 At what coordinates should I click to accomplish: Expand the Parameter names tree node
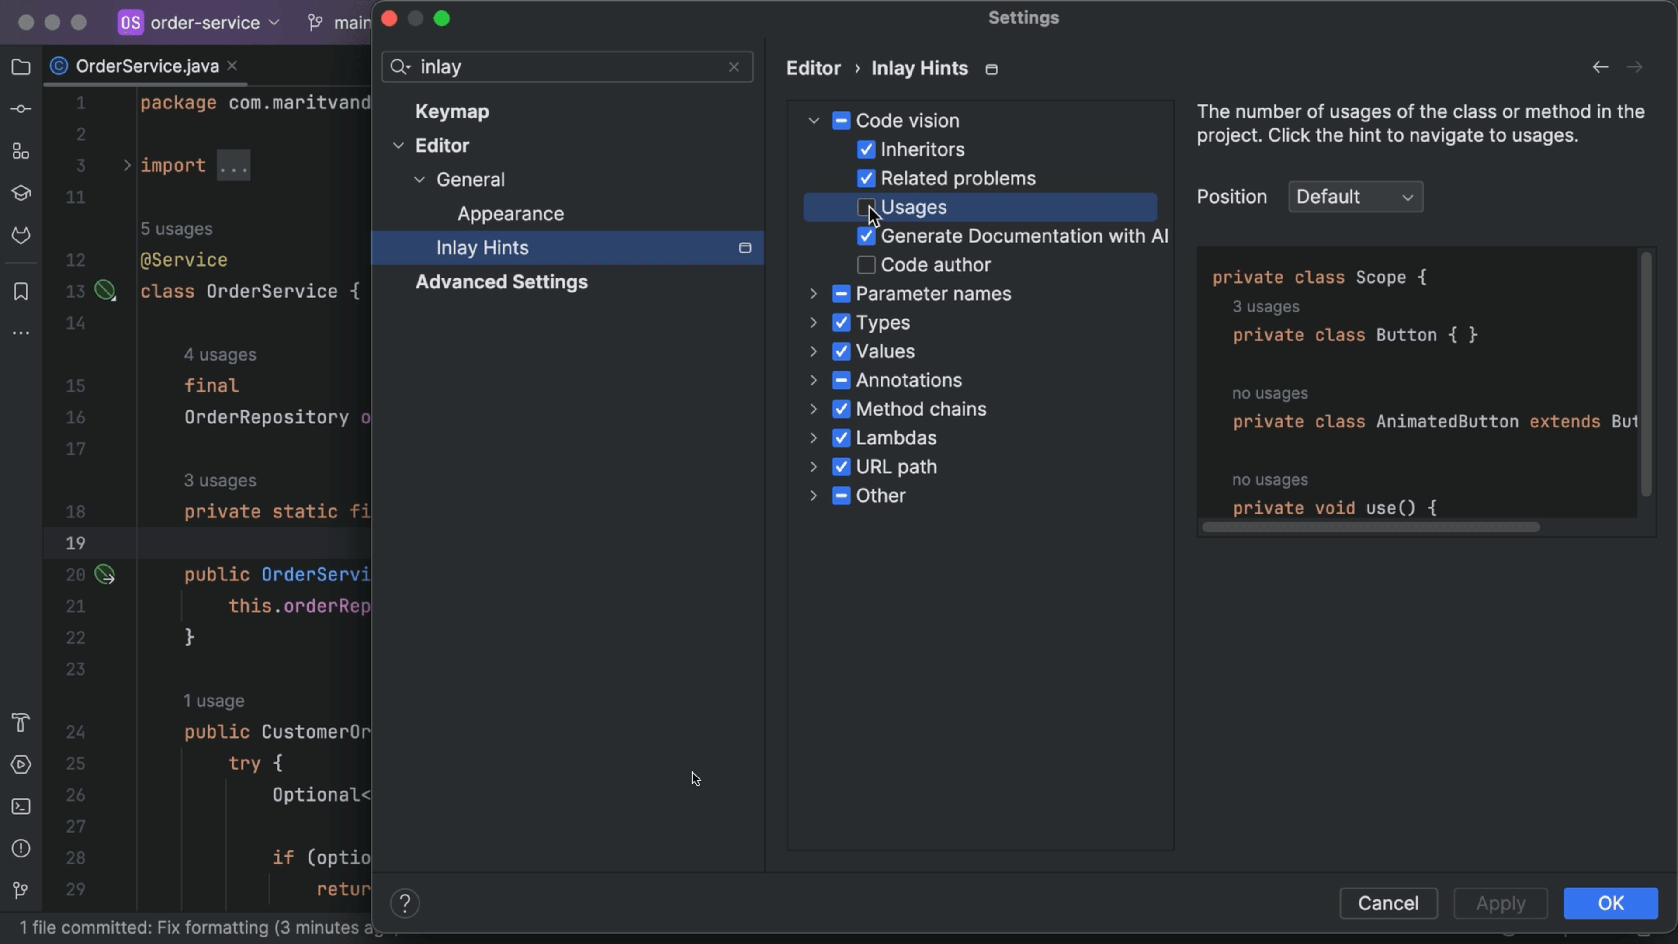814,294
